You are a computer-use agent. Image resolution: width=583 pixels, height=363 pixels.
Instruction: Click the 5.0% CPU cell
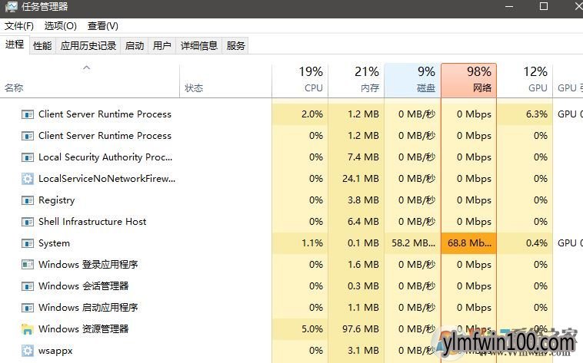pos(300,329)
